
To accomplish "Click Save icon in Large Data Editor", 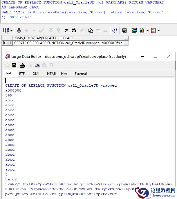I will click(14, 65).
